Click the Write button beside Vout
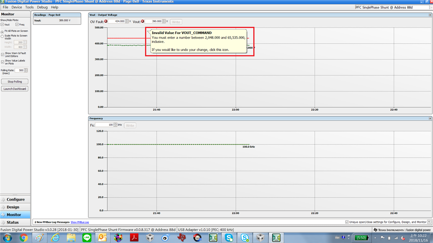The image size is (433, 243). (x=176, y=22)
